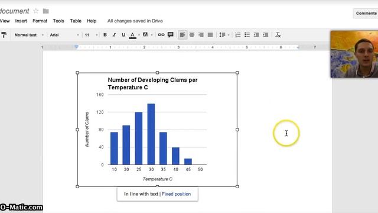Screen dimensions: 378x213
Task: Open the text background color tool
Action: point(145,35)
